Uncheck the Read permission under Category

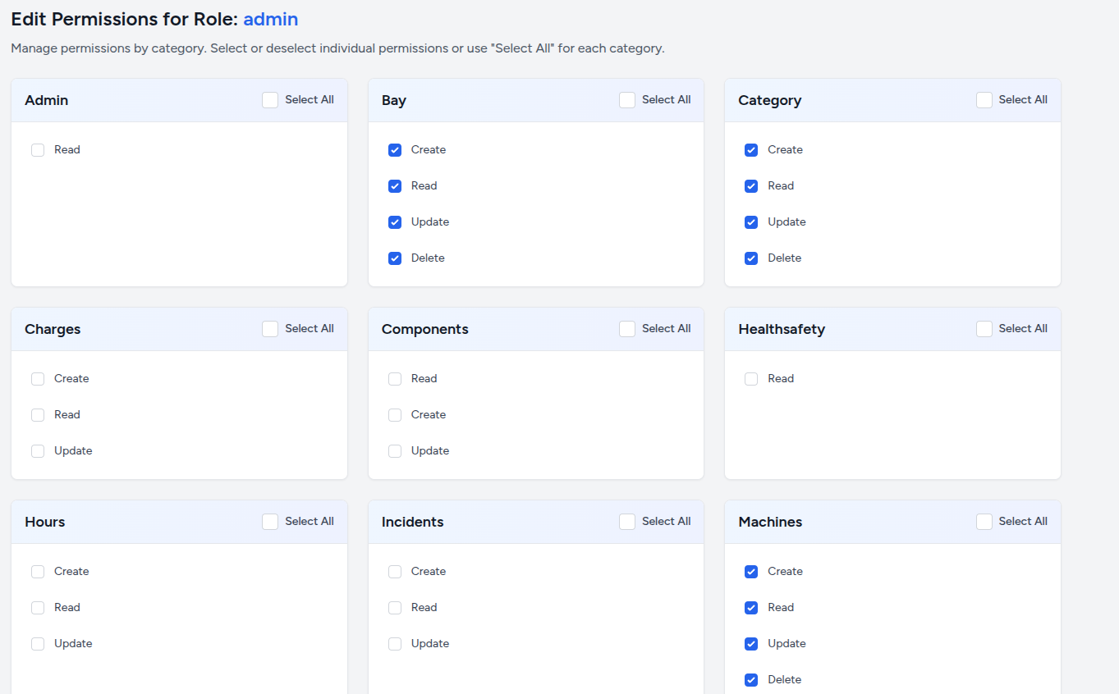751,185
